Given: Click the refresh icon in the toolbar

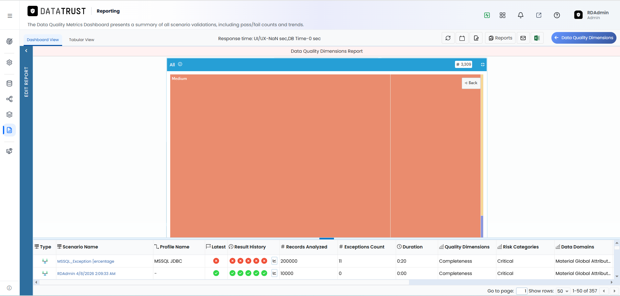Looking at the screenshot, I should (448, 38).
